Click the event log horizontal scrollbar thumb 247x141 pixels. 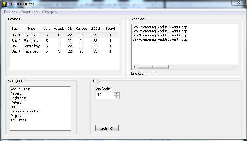[153, 67]
